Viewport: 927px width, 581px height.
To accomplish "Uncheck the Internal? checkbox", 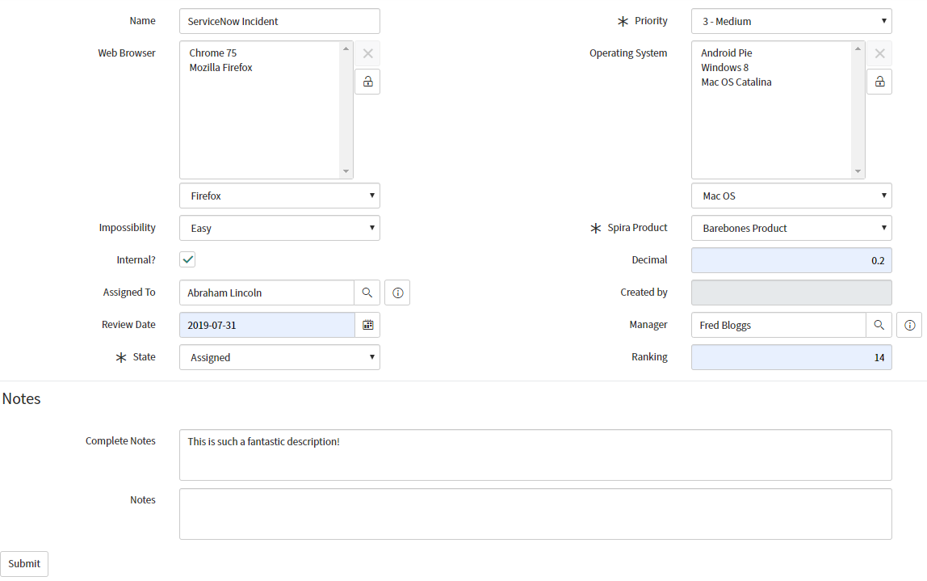I will [187, 259].
